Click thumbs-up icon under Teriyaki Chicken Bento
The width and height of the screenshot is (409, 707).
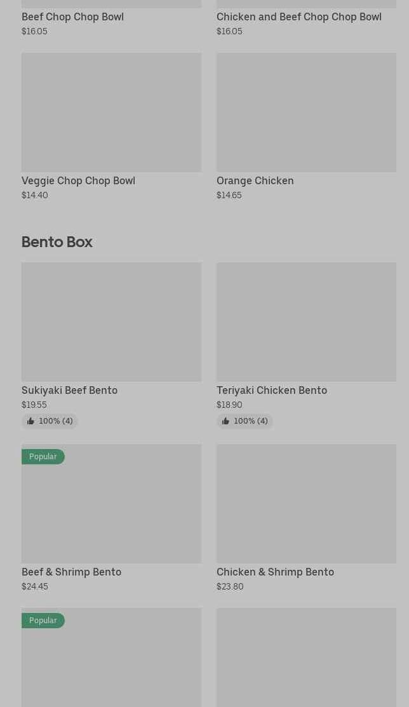pos(225,421)
